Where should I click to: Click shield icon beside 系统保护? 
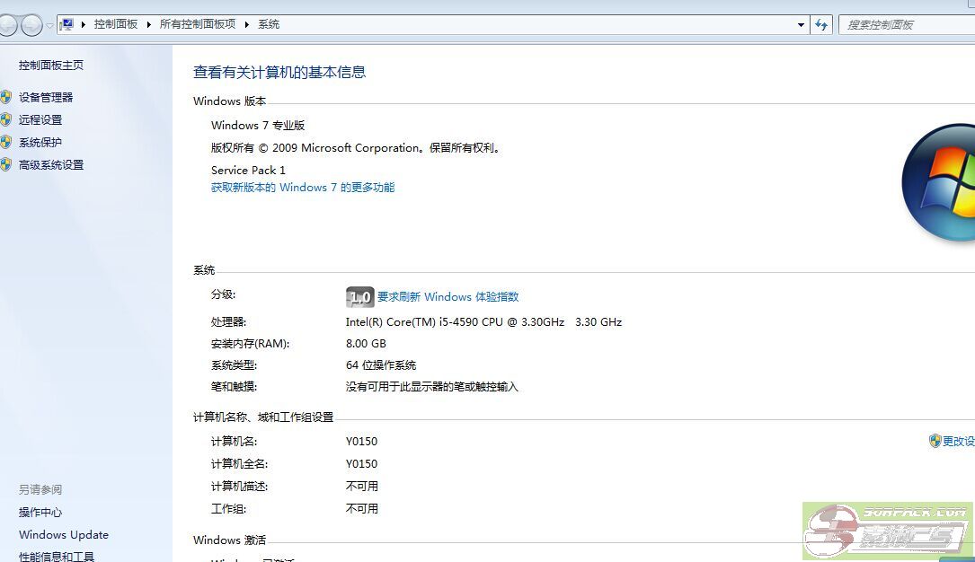6,142
